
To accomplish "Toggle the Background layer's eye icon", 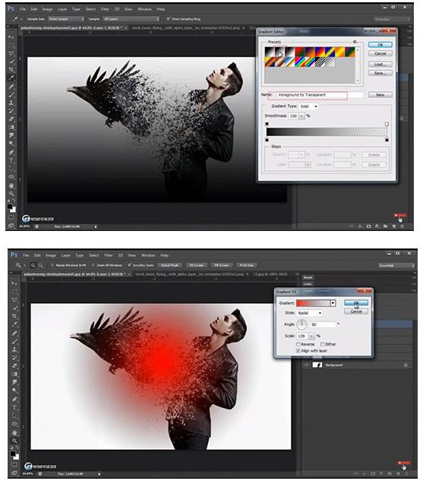I will [306, 365].
